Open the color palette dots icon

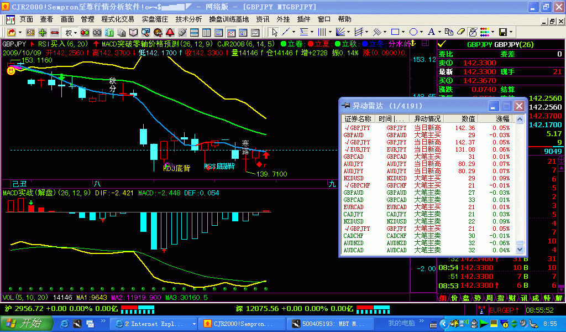(x=485, y=32)
